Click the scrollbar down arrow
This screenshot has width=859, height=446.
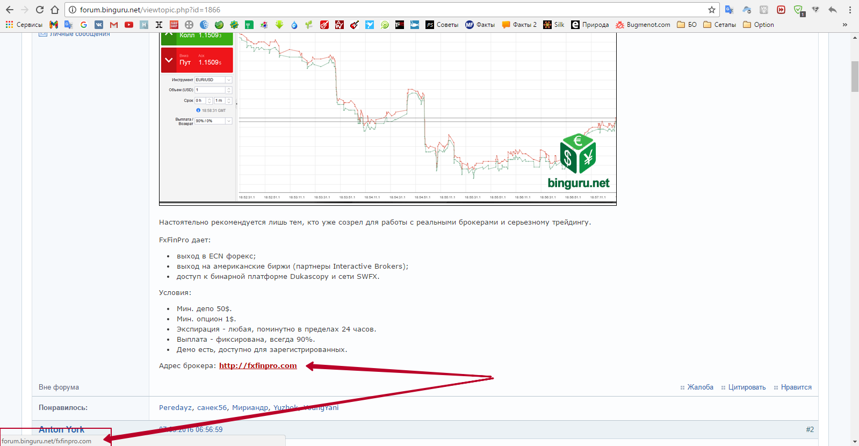tap(855, 442)
